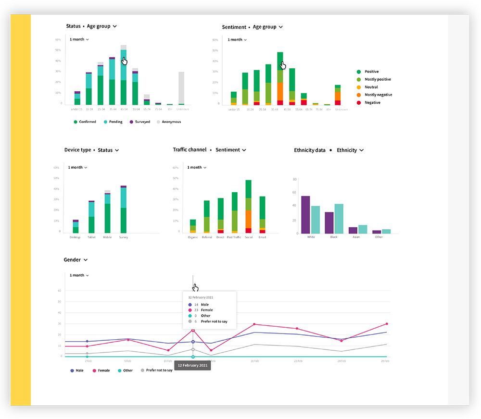Change 1 month range in Traffic channel chart

[197, 167]
